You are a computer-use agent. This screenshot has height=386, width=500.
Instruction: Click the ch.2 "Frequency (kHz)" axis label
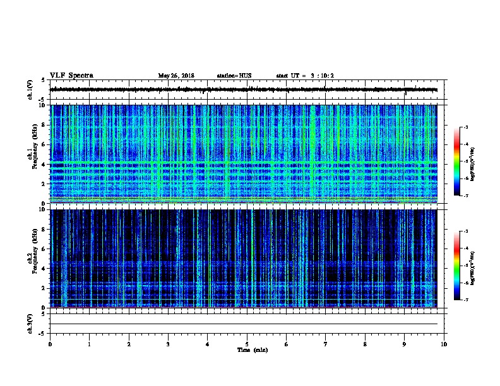[35, 251]
